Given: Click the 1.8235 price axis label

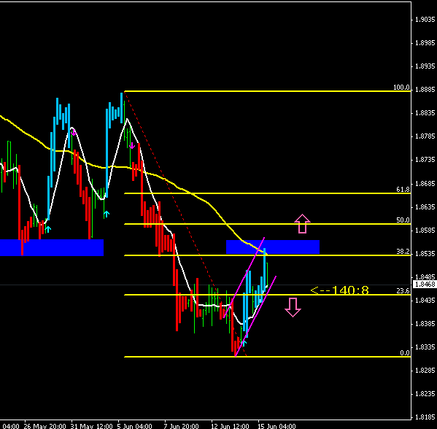Looking at the screenshot, I should coord(425,394).
